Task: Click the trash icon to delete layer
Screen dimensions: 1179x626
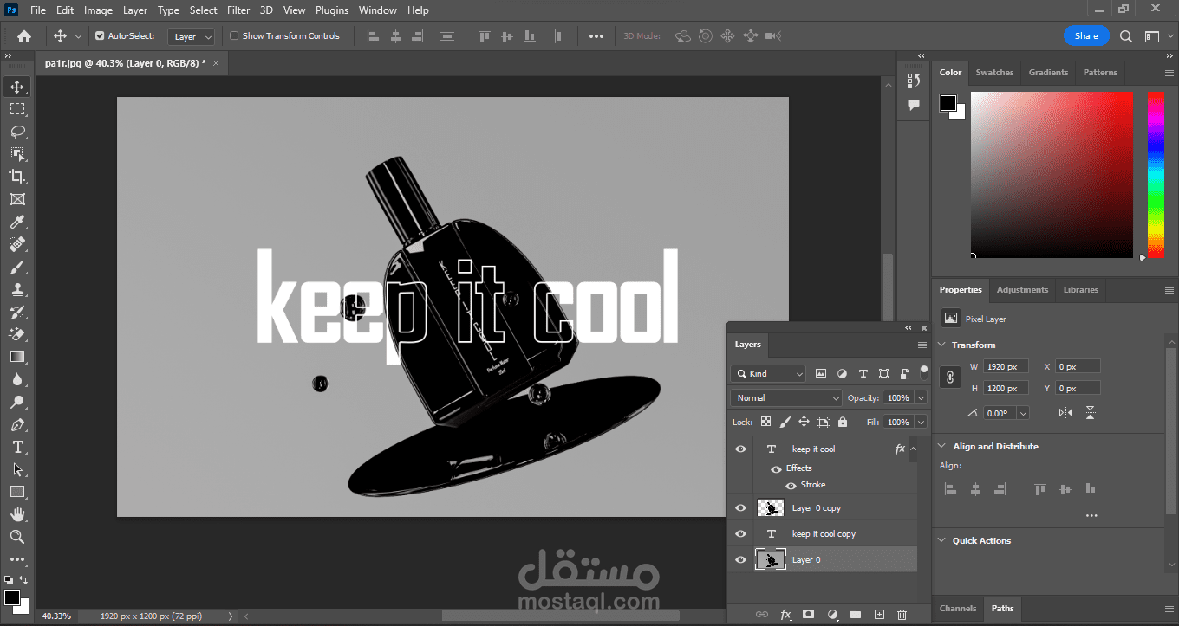Action: tap(902, 615)
